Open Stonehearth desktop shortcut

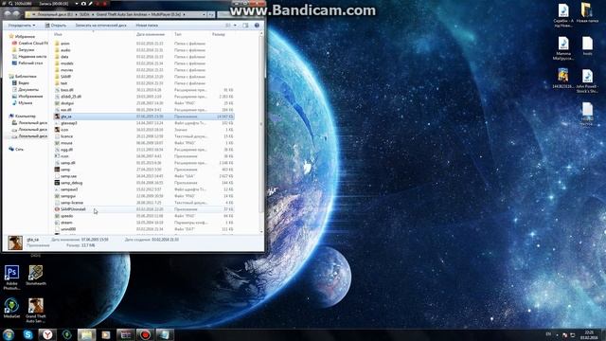[x=36, y=275]
